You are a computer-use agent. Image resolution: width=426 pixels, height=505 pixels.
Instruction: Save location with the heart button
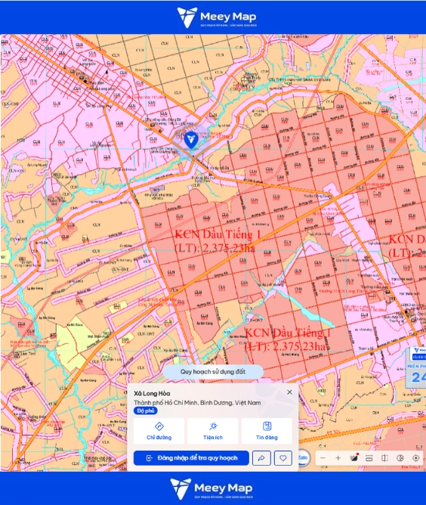pyautogui.click(x=283, y=458)
